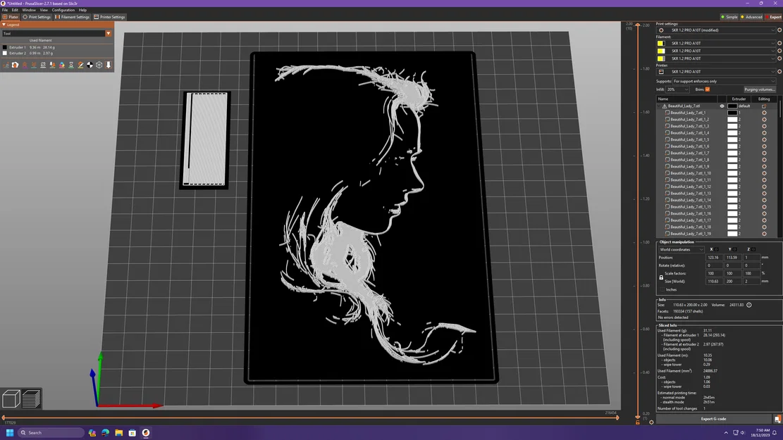Select Simple mode

coord(729,17)
